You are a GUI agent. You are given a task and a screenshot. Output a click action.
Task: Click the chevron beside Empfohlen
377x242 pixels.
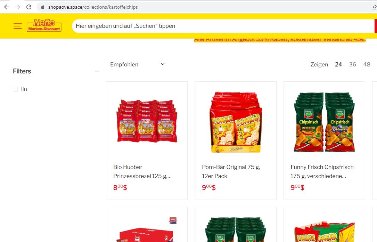click(x=163, y=64)
